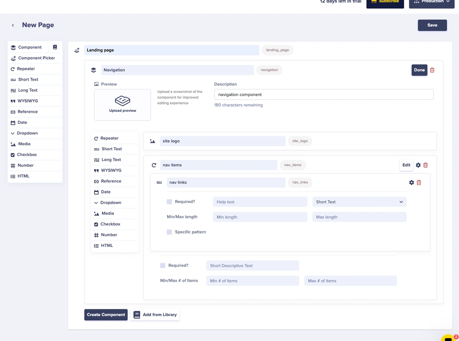Image resolution: width=459 pixels, height=341 pixels.
Task: Open the component library book icon
Action: (55, 47)
